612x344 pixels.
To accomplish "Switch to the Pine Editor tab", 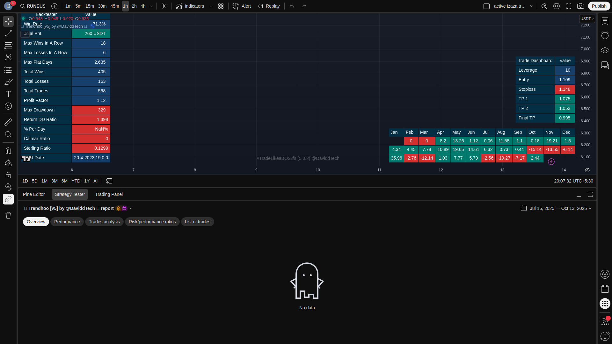I will coord(34,194).
